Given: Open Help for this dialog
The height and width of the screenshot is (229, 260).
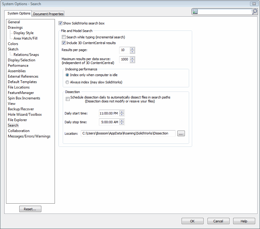Looking at the screenshot, I should [x=244, y=221].
